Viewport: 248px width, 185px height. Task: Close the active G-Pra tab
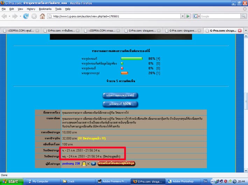point(240,30)
